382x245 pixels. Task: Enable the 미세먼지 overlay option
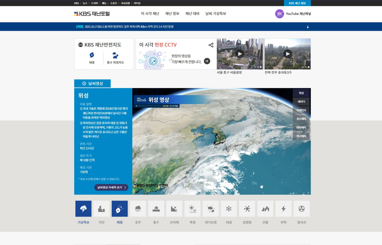[x=302, y=110]
